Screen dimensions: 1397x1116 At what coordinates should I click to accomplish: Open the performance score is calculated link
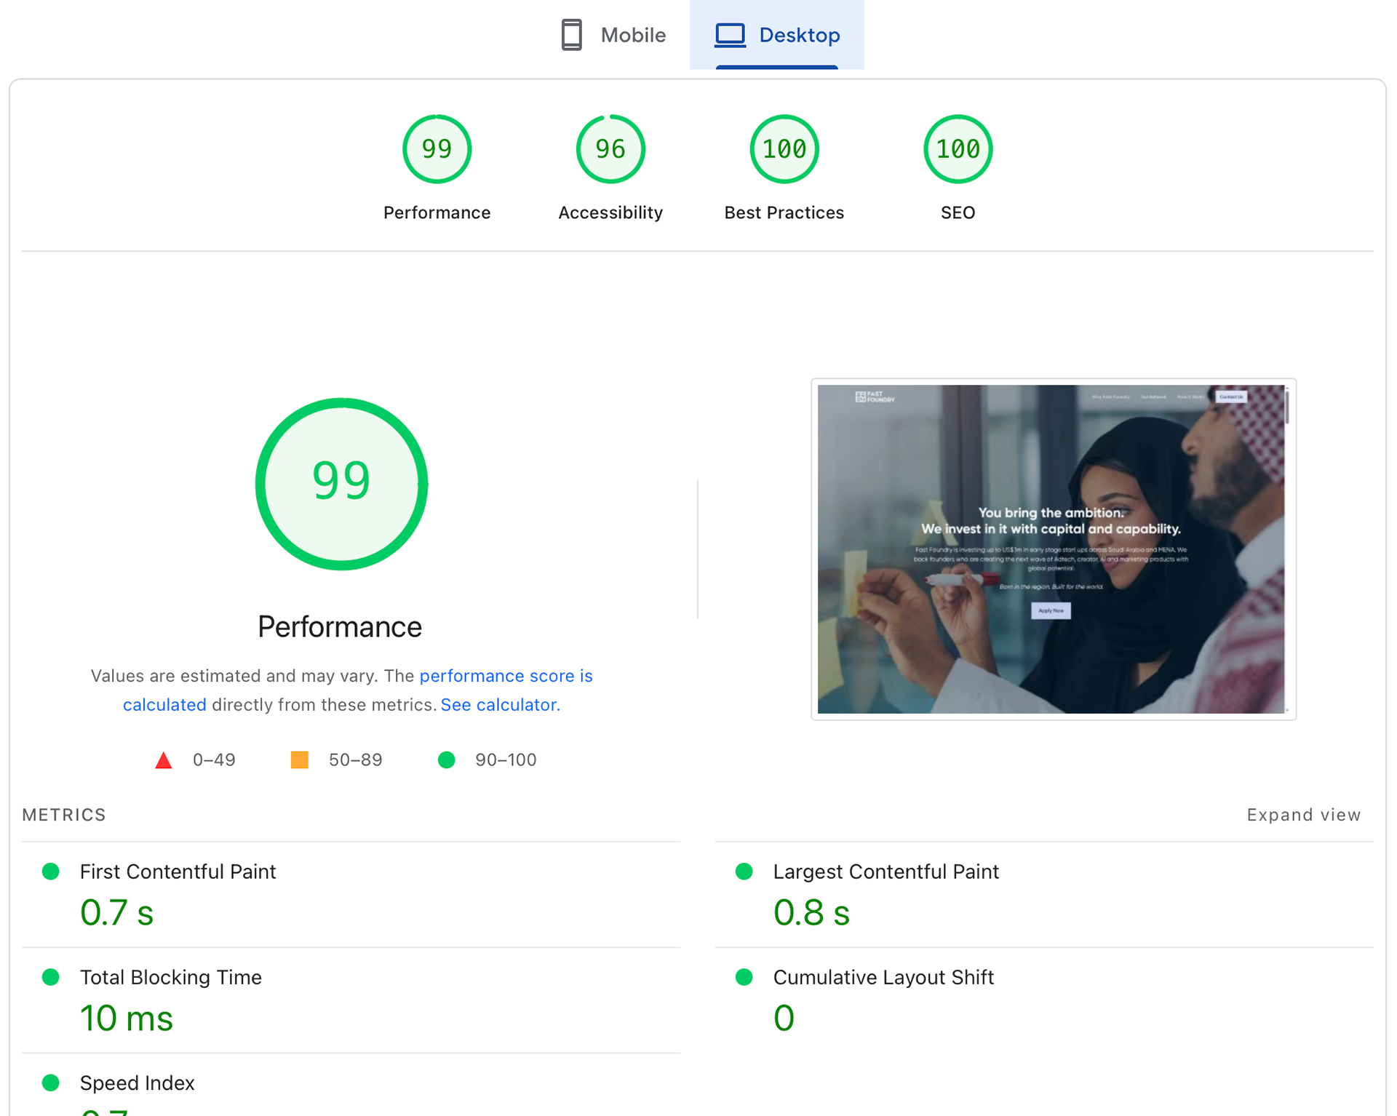[x=506, y=676]
